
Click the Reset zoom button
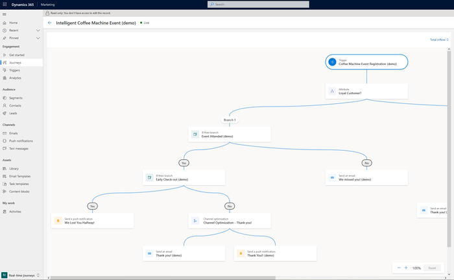432,268
